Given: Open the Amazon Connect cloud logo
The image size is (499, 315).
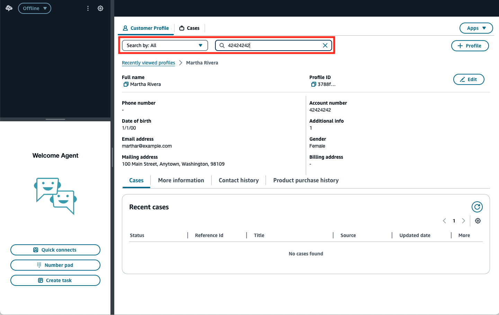Looking at the screenshot, I should [8, 8].
